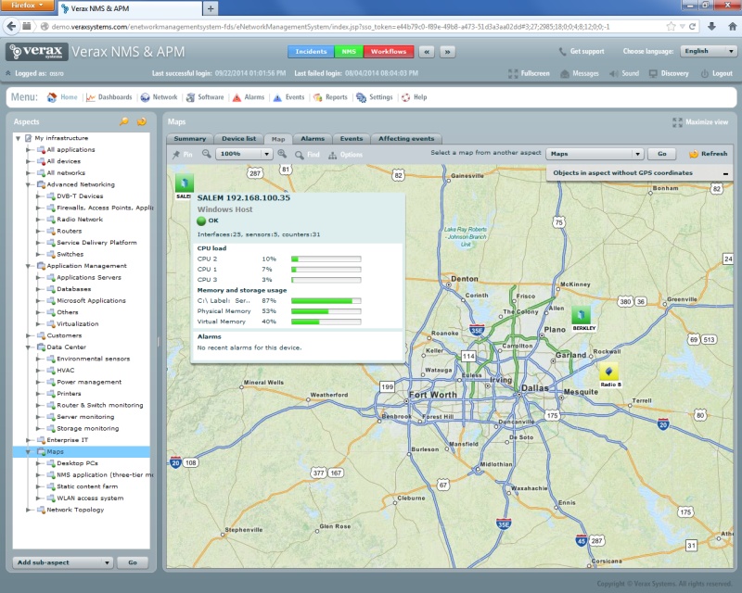Click the blue Events triangle icon in Menu

277,97
